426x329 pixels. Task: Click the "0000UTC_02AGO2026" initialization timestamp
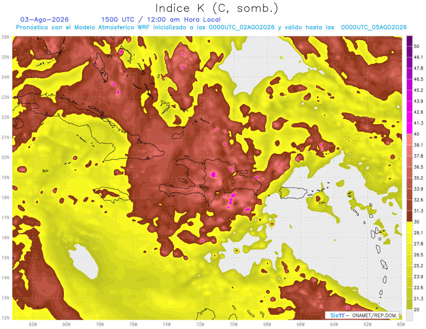pyautogui.click(x=242, y=27)
